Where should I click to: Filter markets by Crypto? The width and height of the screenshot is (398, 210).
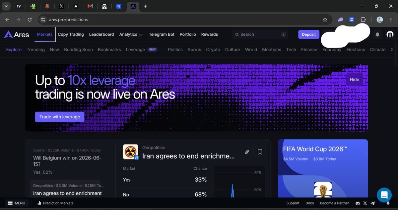[213, 50]
